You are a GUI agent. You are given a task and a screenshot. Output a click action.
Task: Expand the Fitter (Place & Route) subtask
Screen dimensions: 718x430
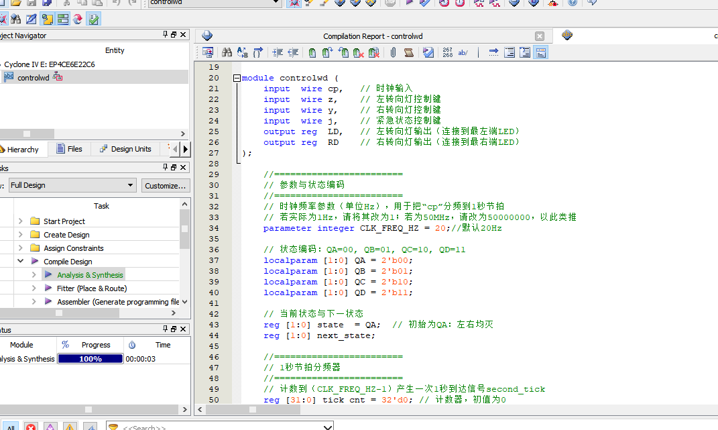[x=34, y=288]
